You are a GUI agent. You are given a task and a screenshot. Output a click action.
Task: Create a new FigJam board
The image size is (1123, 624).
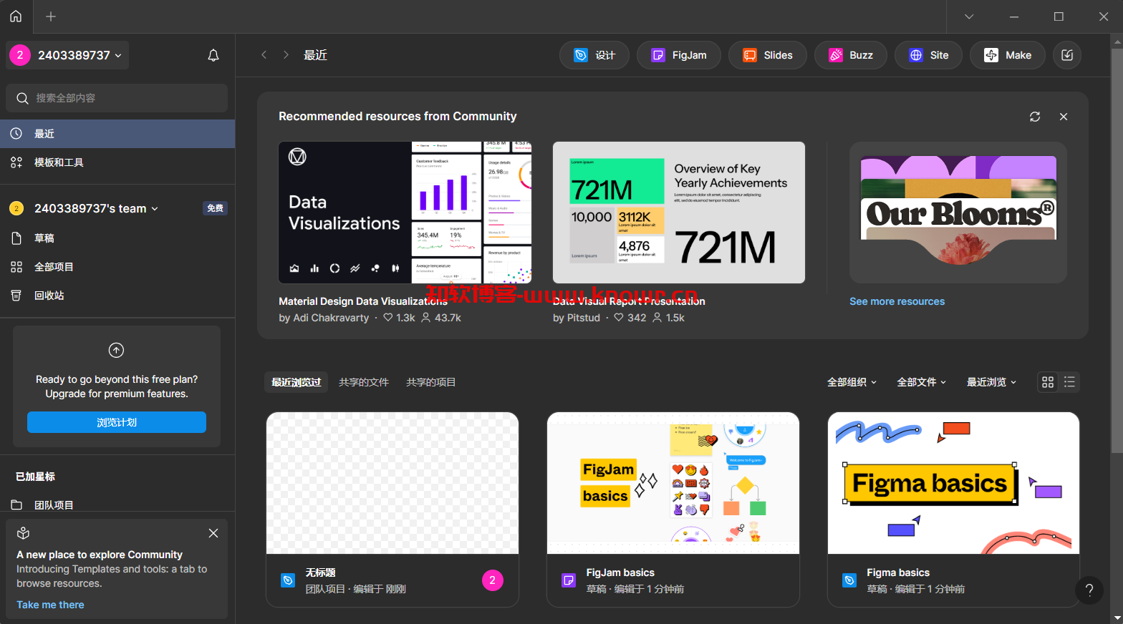point(679,55)
